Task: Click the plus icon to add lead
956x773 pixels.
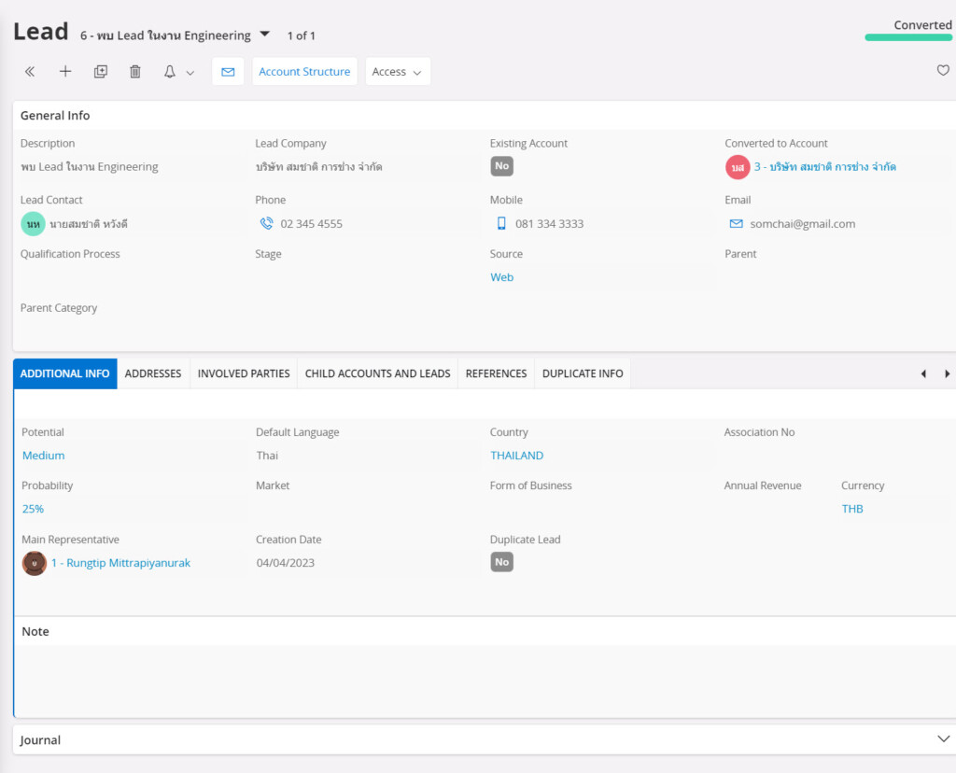Action: click(x=65, y=72)
